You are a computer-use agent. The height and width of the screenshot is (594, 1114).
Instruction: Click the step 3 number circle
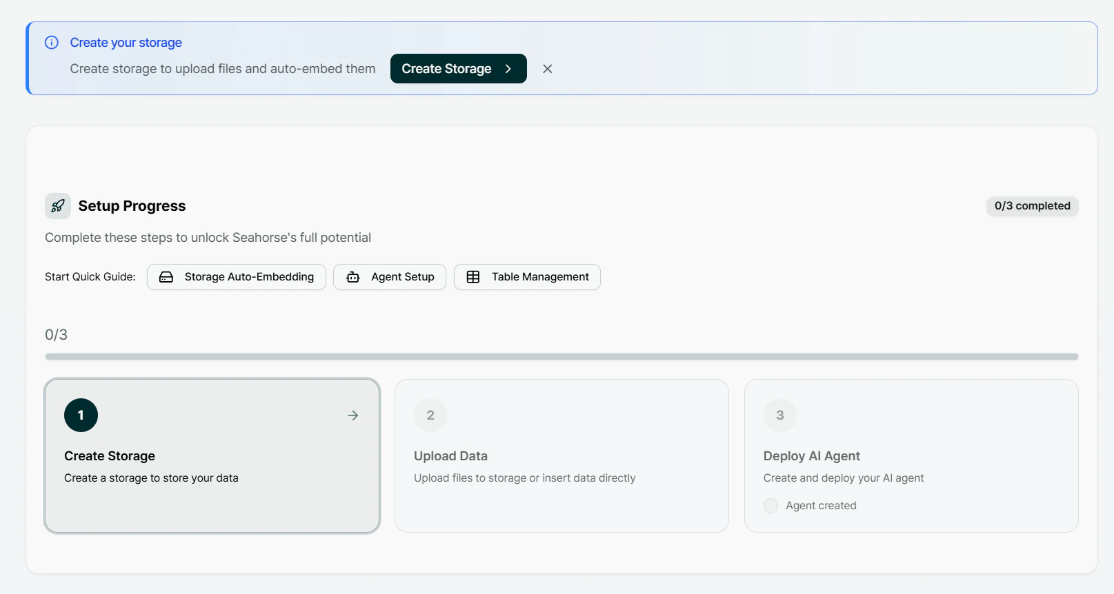click(x=780, y=416)
